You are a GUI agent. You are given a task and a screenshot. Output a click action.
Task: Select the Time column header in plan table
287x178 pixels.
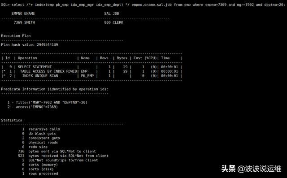click(x=165, y=58)
